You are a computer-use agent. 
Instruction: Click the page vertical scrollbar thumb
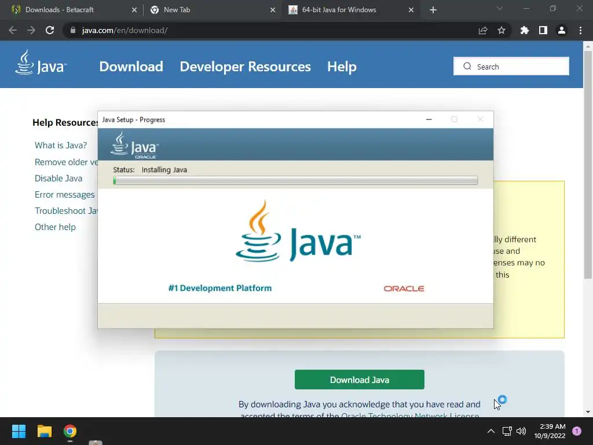(588, 165)
